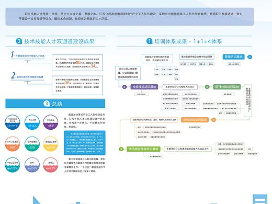Click the intro paragraph banner starting 职业技能人才是第一资源
Image resolution: width=272 pixels, height=204 pixels.
tap(130, 17)
